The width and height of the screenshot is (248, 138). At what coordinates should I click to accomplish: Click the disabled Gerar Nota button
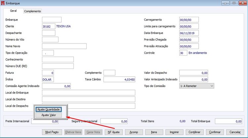coord(93,132)
